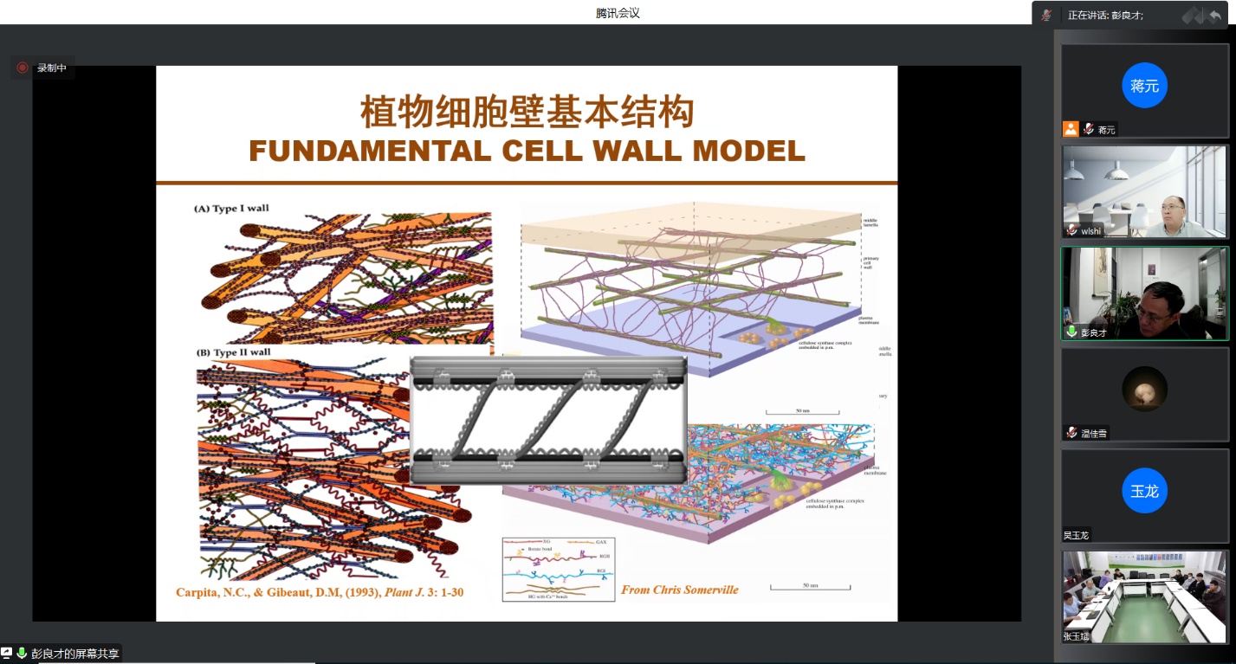The width and height of the screenshot is (1236, 664).
Task: Select 温佳雪's moon avatar picture
Action: click(x=1144, y=390)
